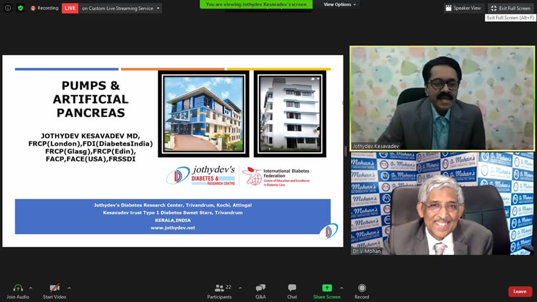Click the red LIVE badge
This screenshot has height=302, width=537.
click(70, 8)
